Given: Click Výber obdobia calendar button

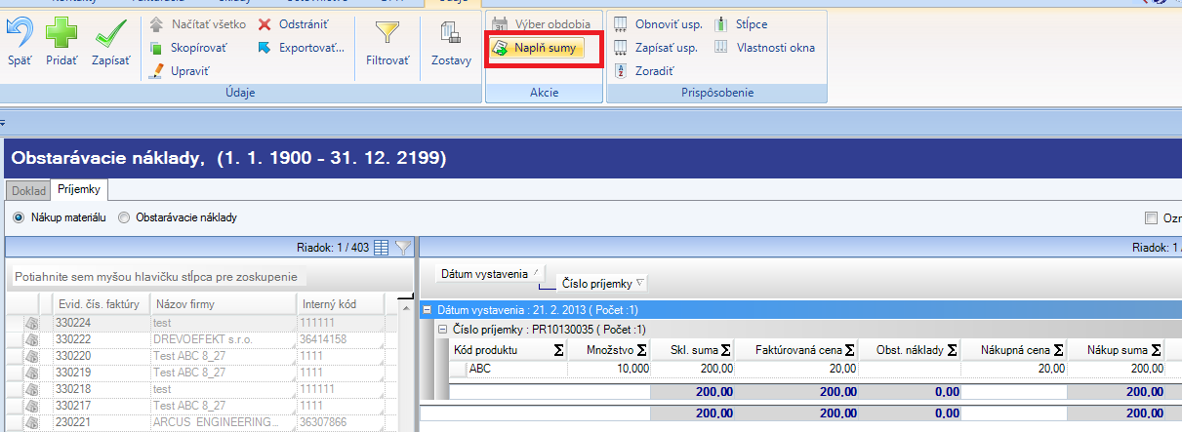Looking at the screenshot, I should click(x=541, y=23).
